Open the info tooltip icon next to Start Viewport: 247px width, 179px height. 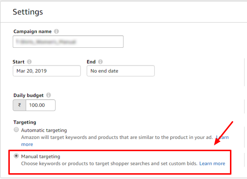click(29, 62)
